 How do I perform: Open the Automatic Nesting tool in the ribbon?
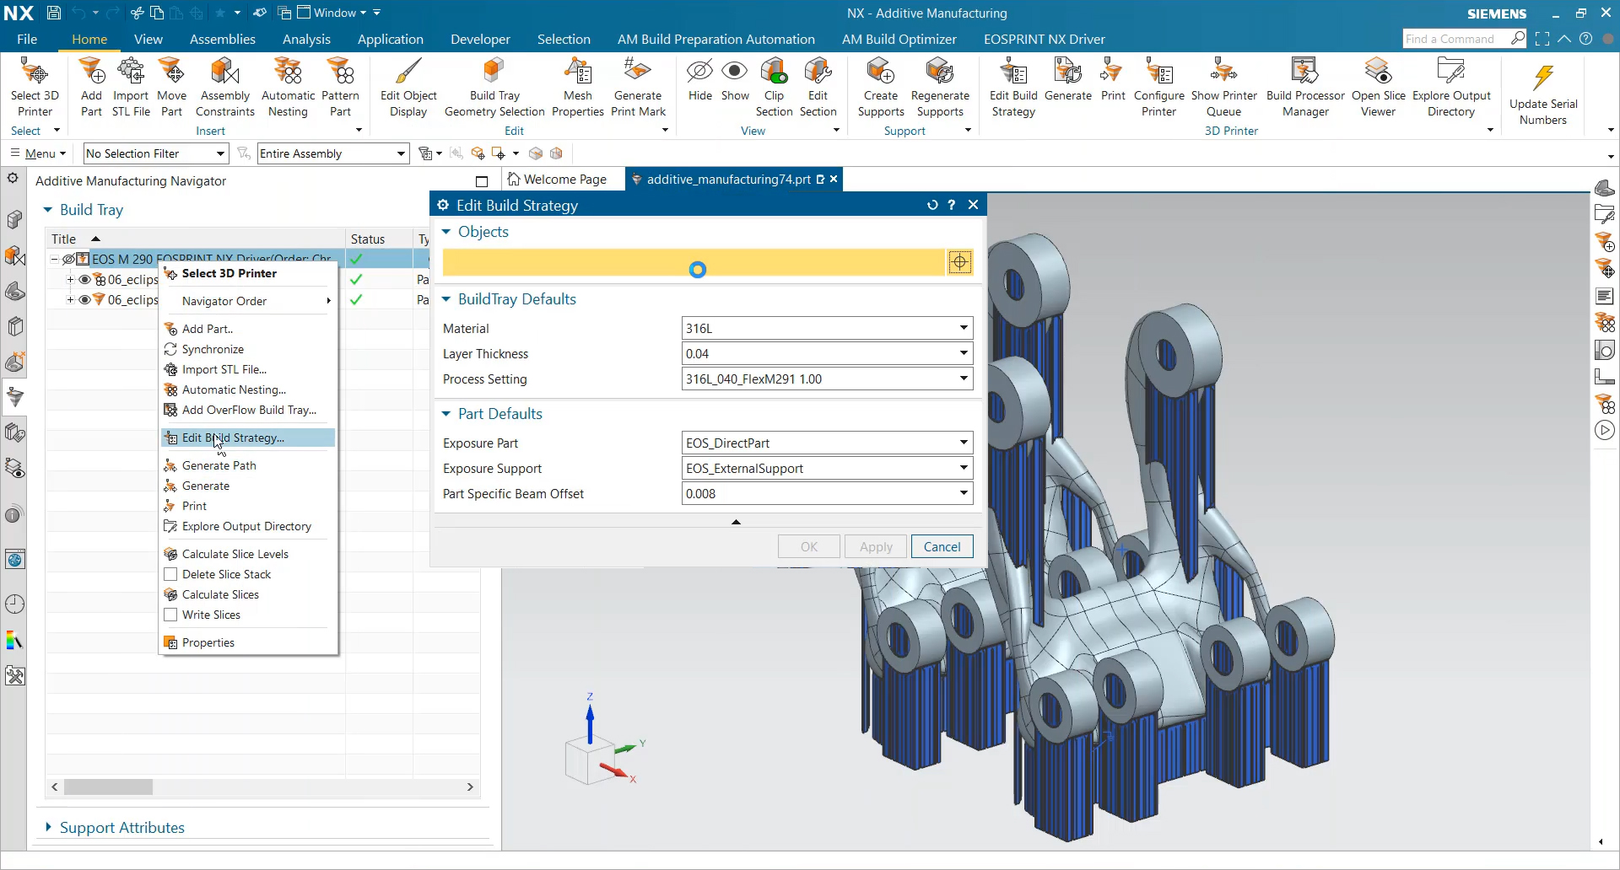287,84
